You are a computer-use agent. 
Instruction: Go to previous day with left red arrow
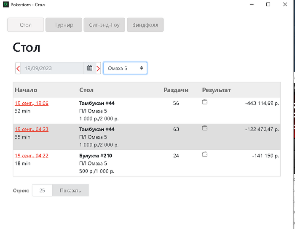tap(18, 68)
